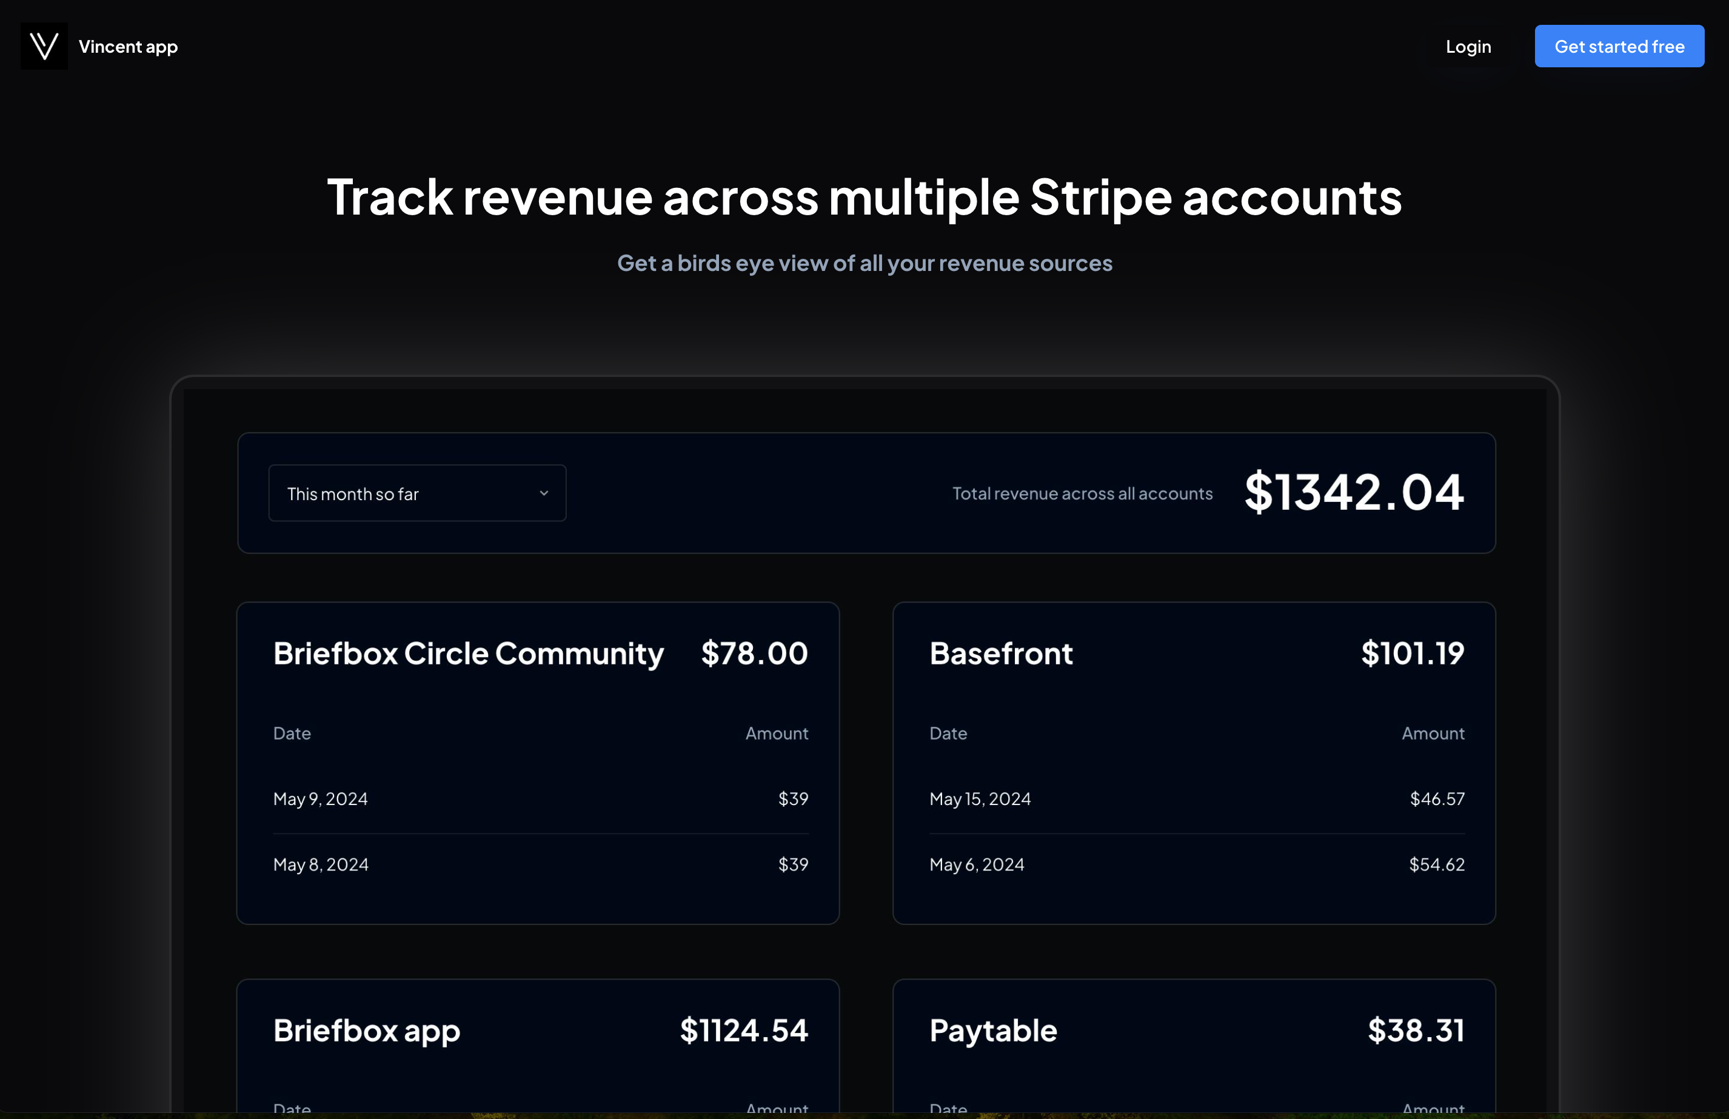This screenshot has width=1729, height=1119.
Task: Click 'Total revenue across all accounts' label
Action: point(1082,493)
